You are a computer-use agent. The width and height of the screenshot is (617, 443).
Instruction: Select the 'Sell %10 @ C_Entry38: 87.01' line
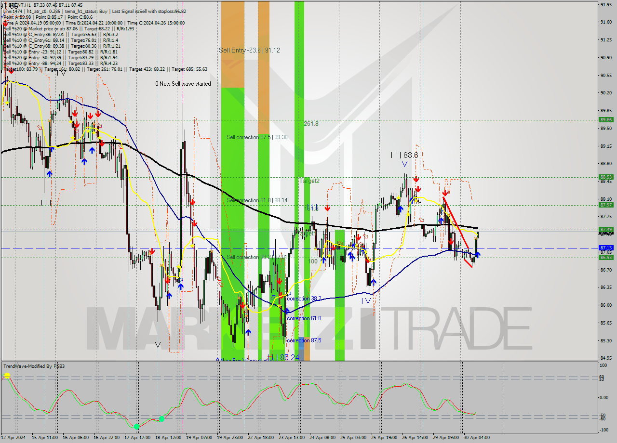click(x=60, y=34)
